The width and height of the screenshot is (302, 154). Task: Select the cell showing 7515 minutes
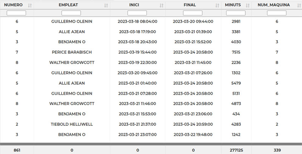(x=236, y=52)
